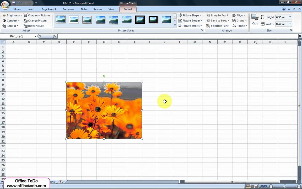Expand the formula bar
302x189 pixels.
300,36
